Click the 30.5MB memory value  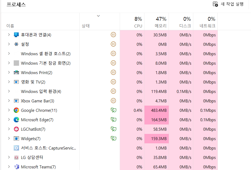pos(160,35)
